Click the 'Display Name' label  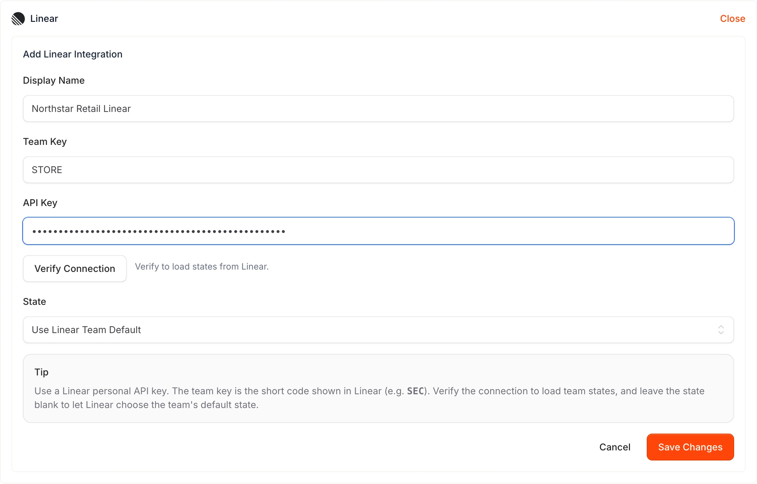tap(54, 80)
